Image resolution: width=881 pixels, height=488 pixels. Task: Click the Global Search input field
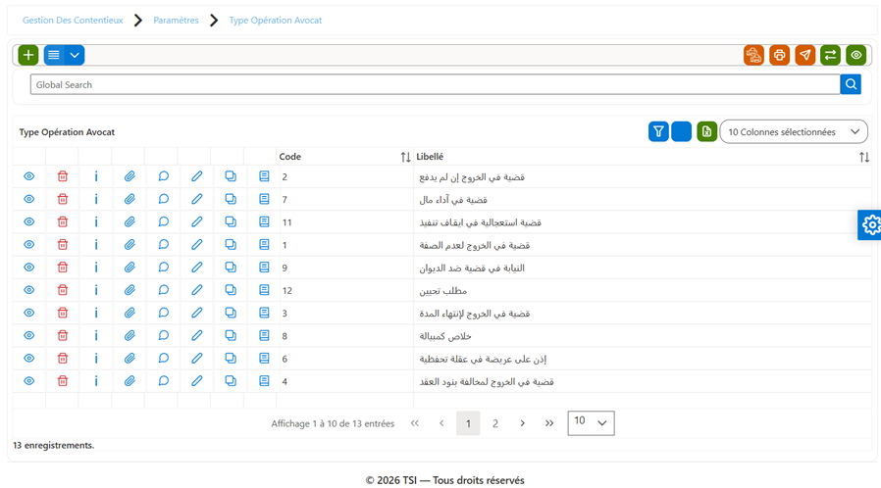point(436,84)
